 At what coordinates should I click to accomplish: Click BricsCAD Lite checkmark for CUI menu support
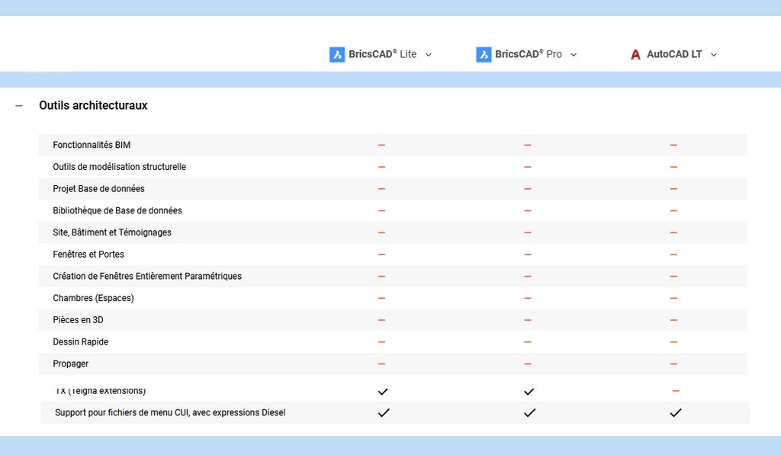point(384,412)
